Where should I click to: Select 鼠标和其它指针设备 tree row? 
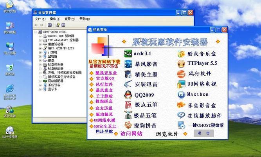(61, 77)
